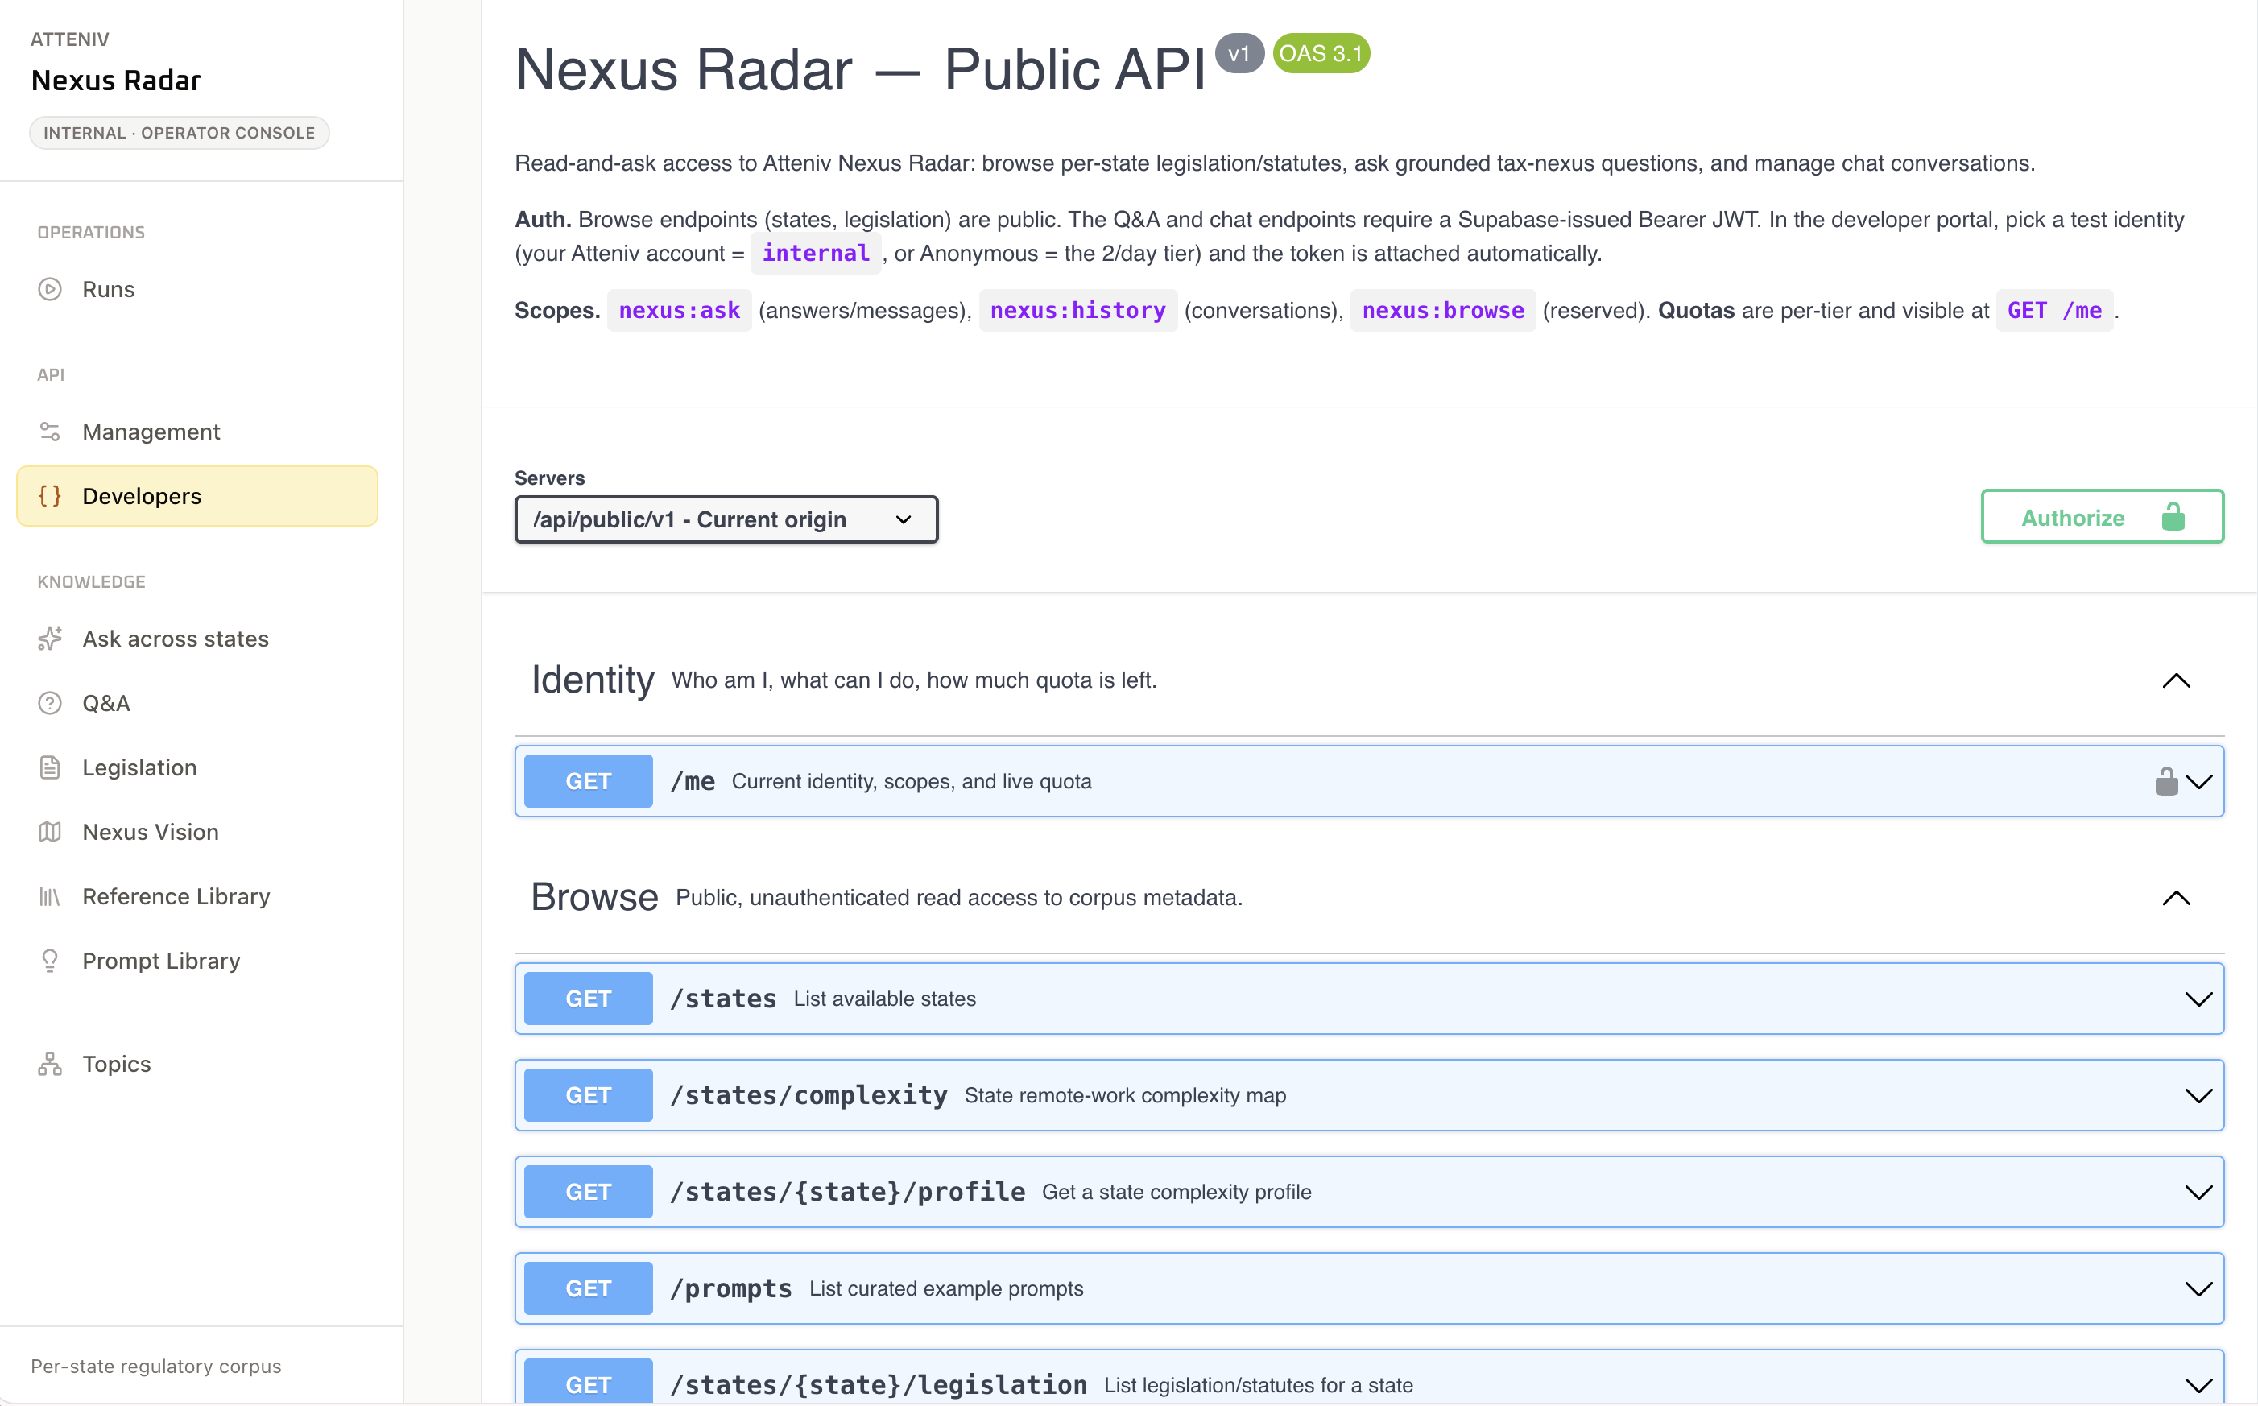Viewport: 2258px width, 1406px height.
Task: Expand the GET /me endpoint chevron
Action: 2198,781
